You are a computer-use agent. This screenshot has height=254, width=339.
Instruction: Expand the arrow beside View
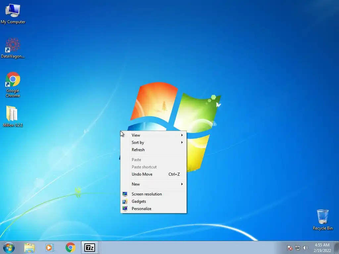182,135
